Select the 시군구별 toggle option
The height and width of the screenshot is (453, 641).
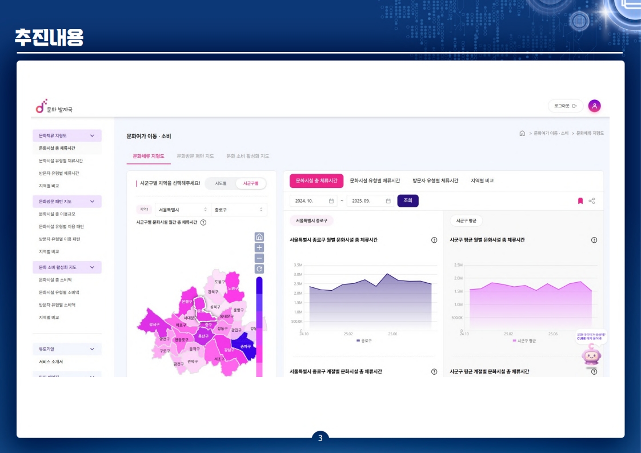(x=251, y=183)
